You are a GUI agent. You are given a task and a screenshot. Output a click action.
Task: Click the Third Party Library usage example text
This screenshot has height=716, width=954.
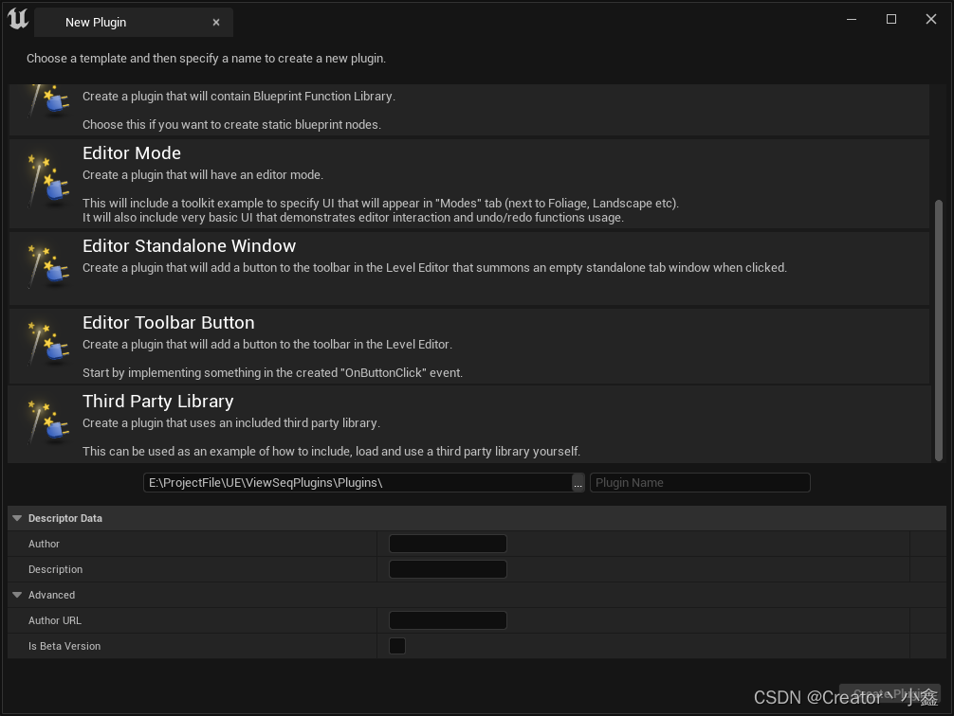332,452
